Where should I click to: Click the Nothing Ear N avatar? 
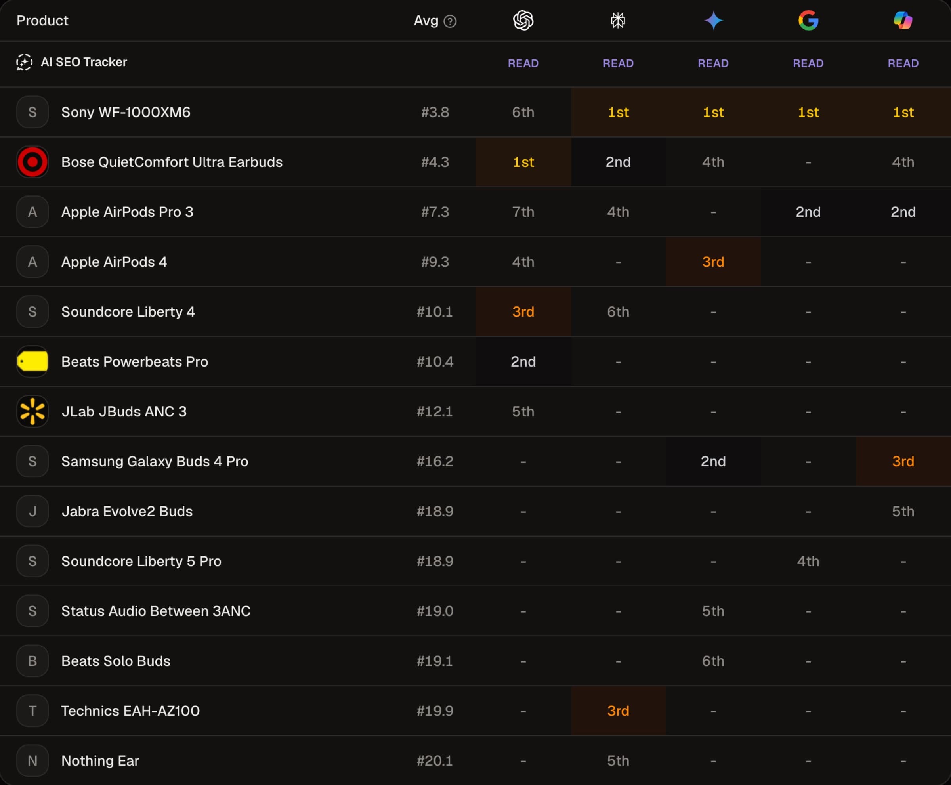click(x=32, y=760)
